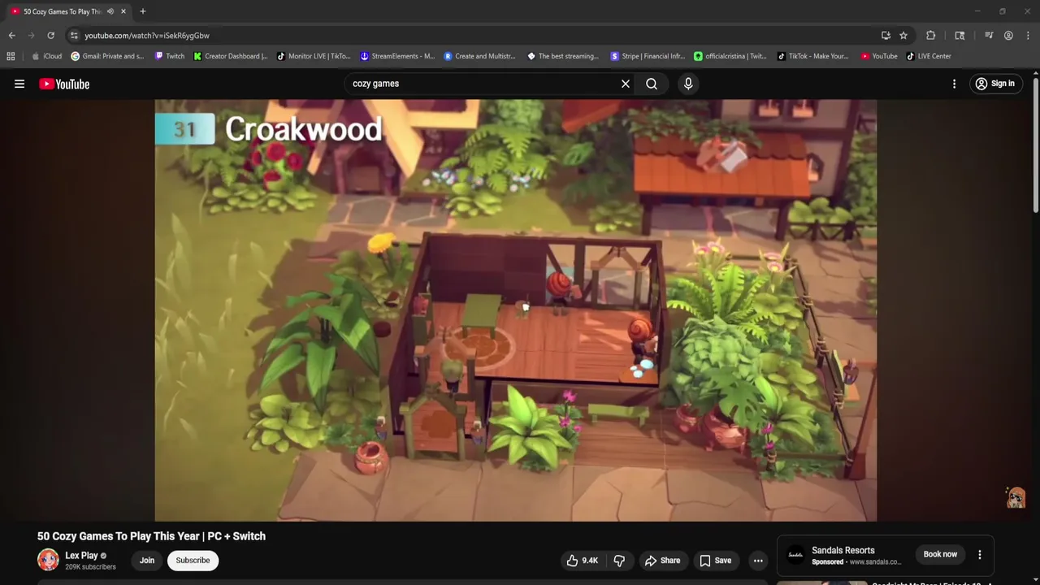This screenshot has width=1040, height=585.
Task: Open YouTube settings three-dot menu in header
Action: tap(954, 84)
